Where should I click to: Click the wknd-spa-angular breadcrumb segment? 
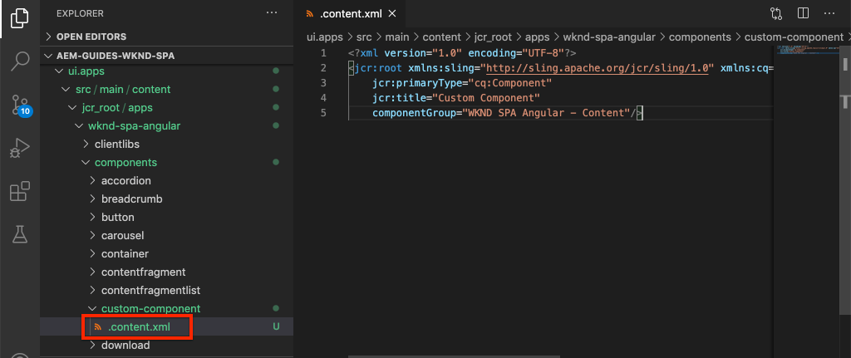pos(610,37)
